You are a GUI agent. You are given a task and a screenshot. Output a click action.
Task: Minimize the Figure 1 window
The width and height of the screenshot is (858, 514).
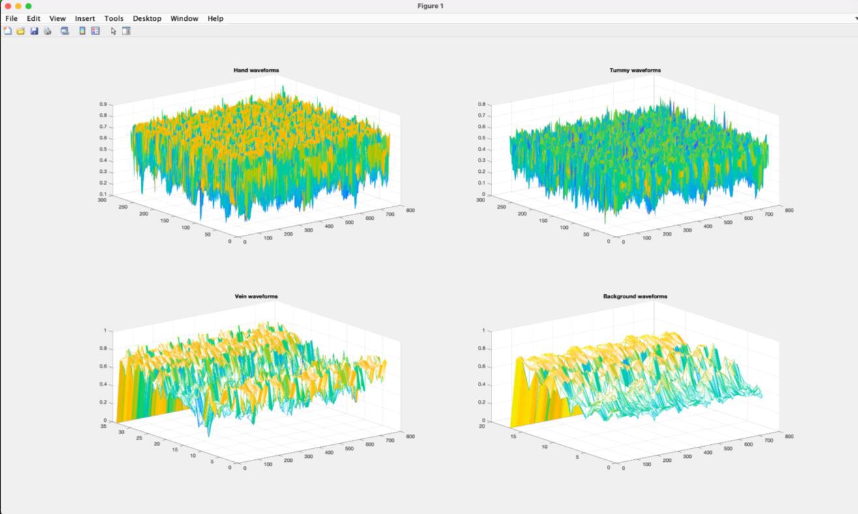point(18,6)
